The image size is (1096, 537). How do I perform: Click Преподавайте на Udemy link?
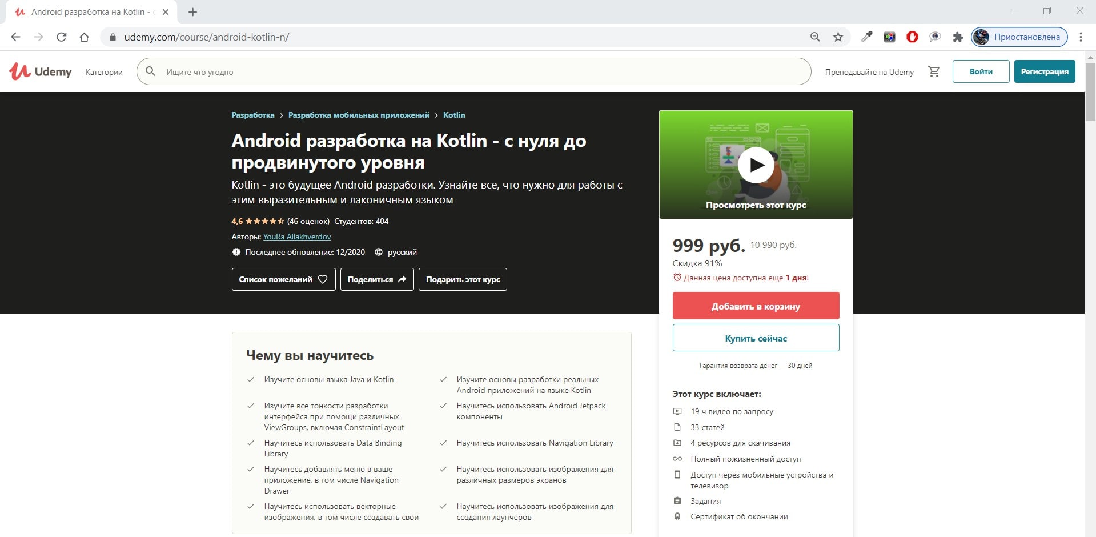[869, 72]
